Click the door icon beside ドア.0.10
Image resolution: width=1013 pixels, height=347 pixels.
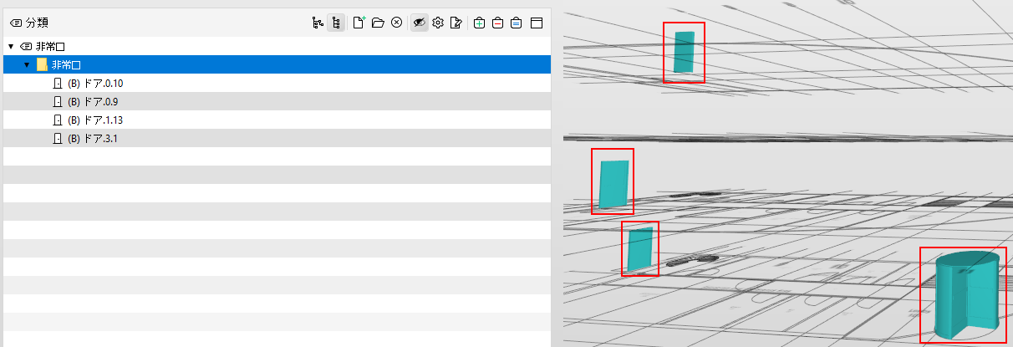pyautogui.click(x=58, y=84)
